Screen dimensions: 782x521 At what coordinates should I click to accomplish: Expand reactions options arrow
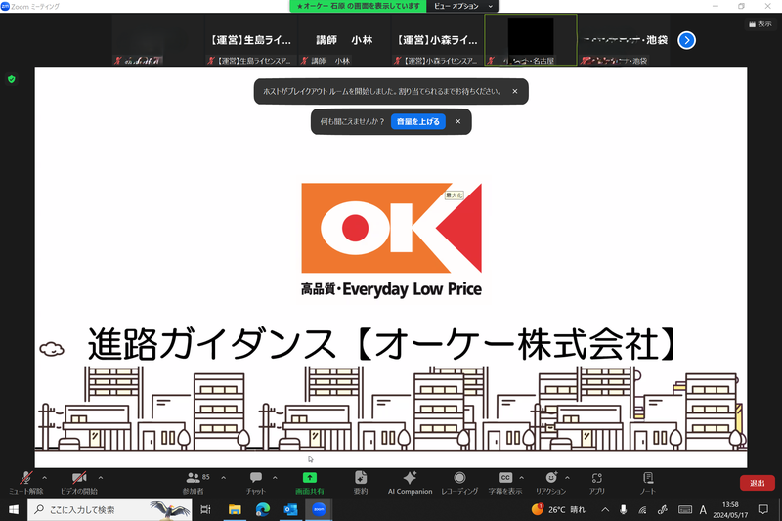[x=568, y=478]
